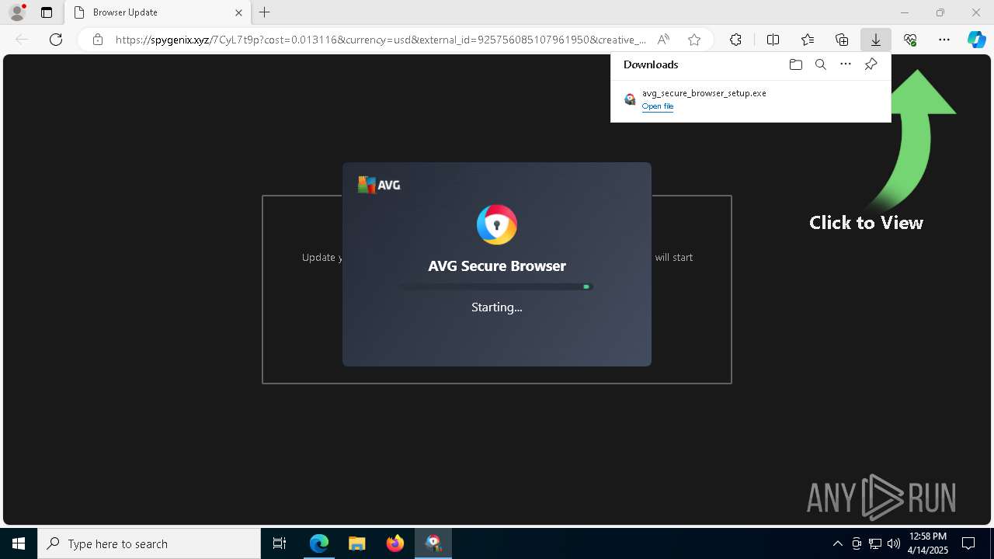This screenshot has width=994, height=559.
Task: Open the notification center icon
Action: 968,543
